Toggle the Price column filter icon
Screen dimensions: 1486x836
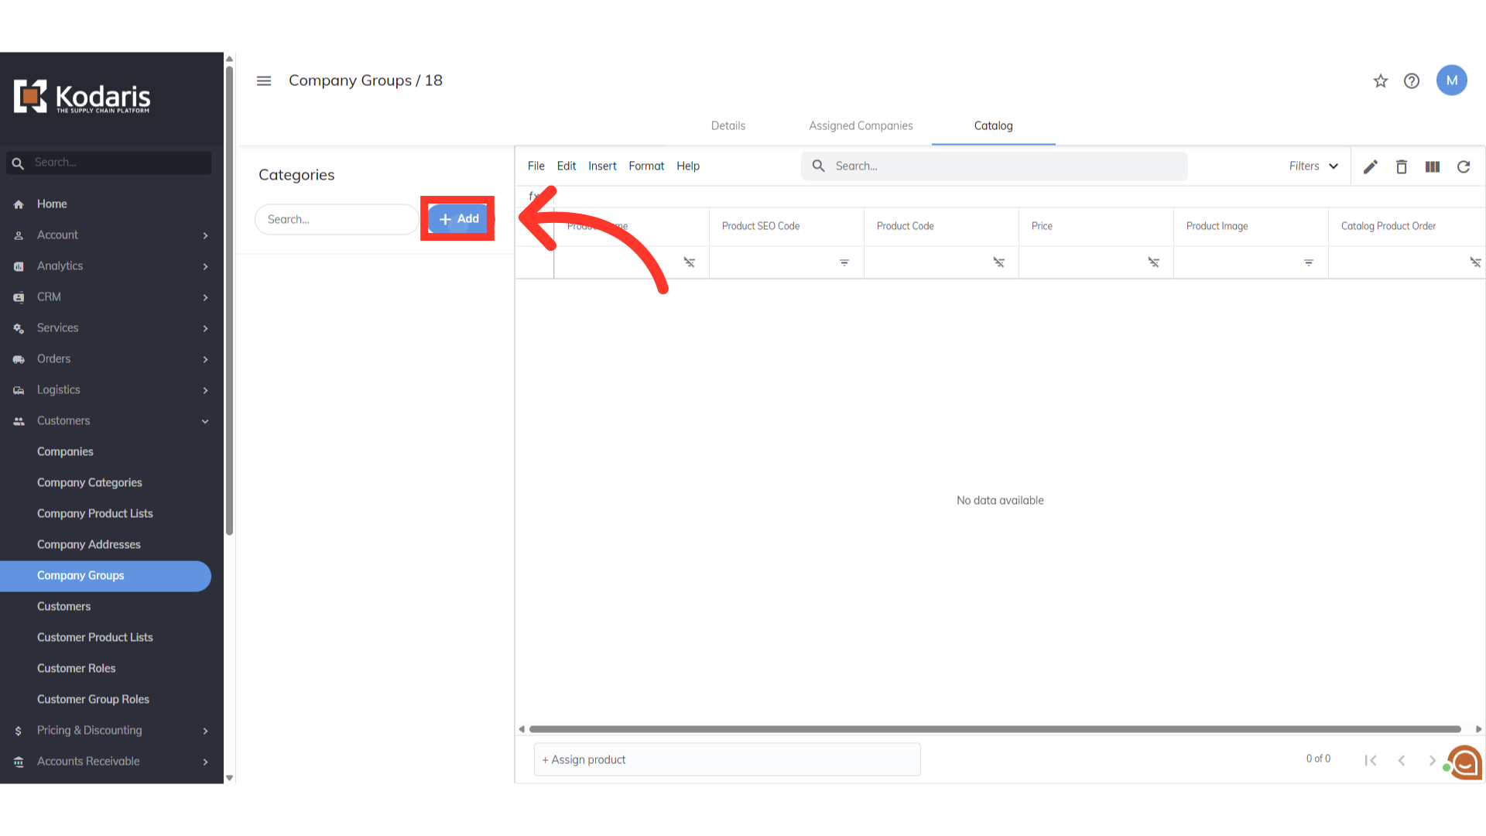1153,263
